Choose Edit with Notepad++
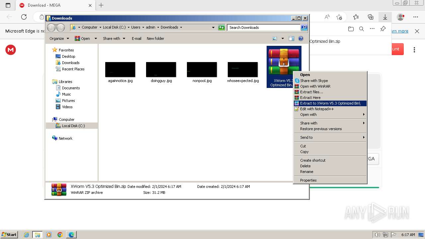The height and width of the screenshot is (239, 425). pyautogui.click(x=330, y=109)
